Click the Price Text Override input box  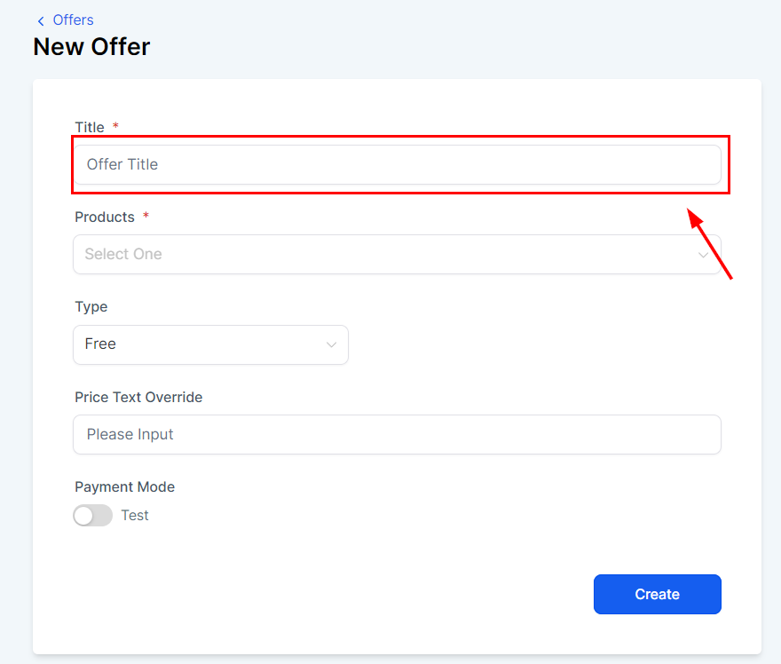click(397, 435)
